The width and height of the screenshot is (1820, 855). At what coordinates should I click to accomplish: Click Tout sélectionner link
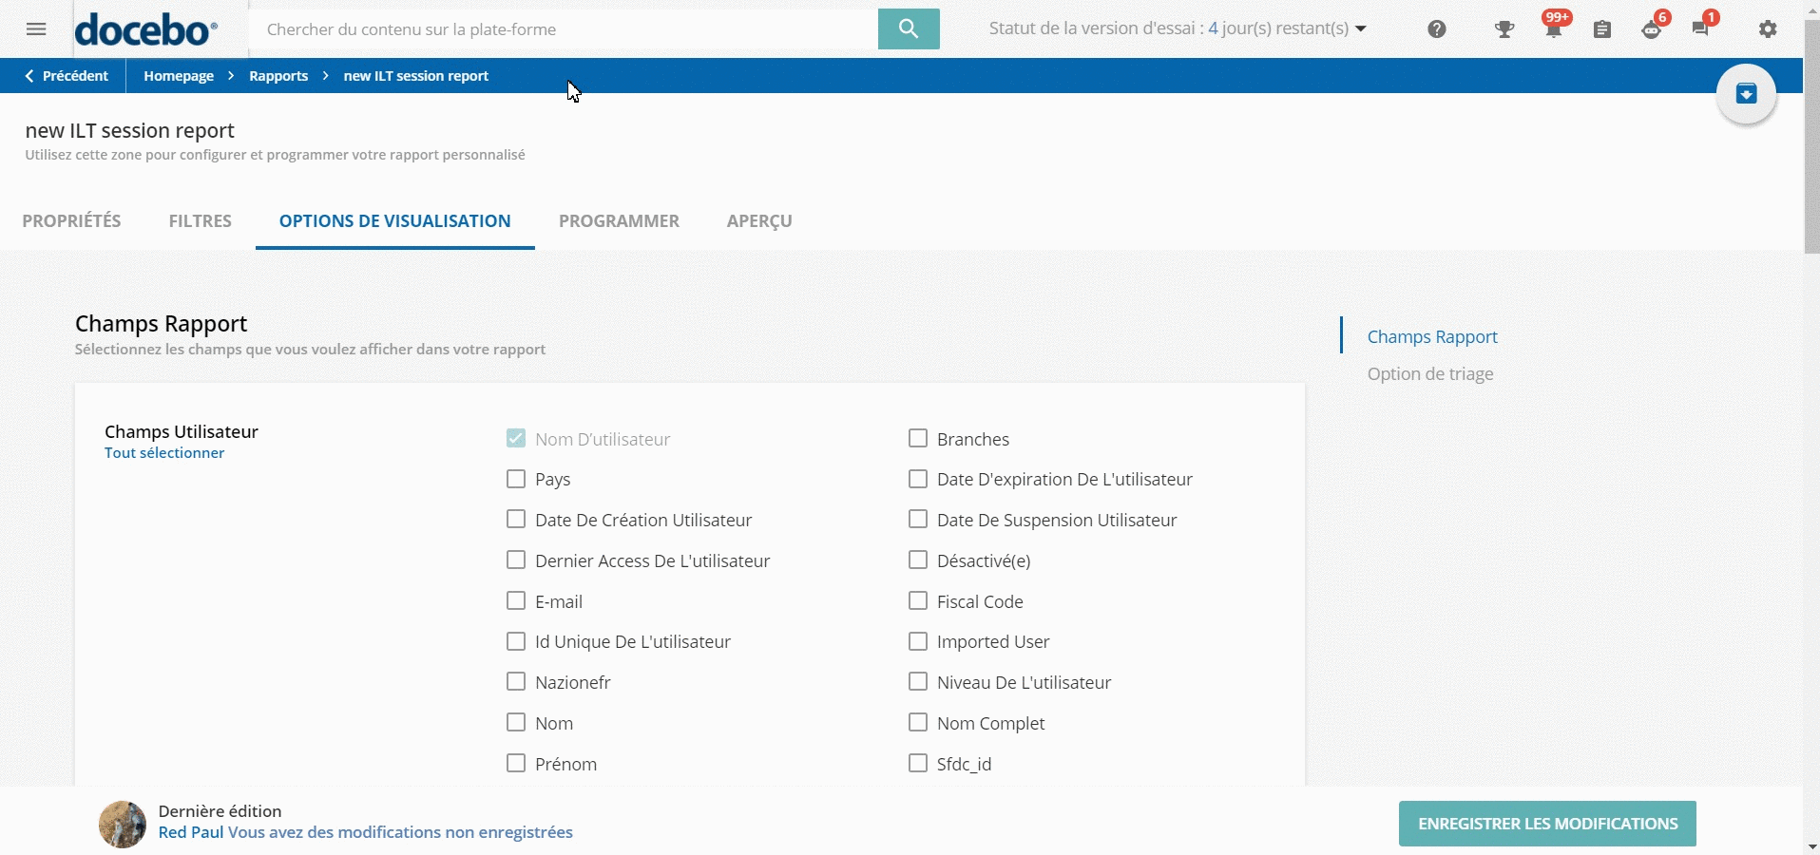(x=164, y=453)
